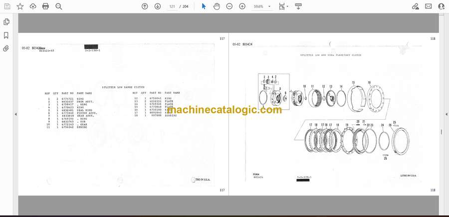449x217 pixels.
Task: Upload the file to cloud storage
Action: [x=33, y=6]
